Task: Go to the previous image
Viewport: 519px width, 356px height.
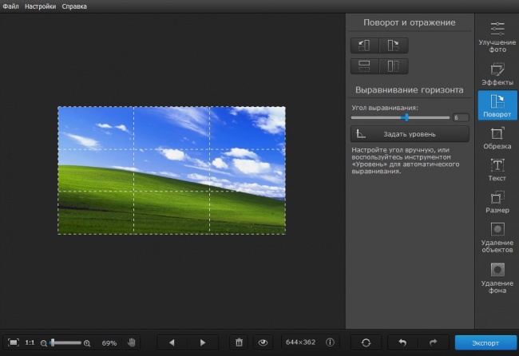Action: click(172, 342)
